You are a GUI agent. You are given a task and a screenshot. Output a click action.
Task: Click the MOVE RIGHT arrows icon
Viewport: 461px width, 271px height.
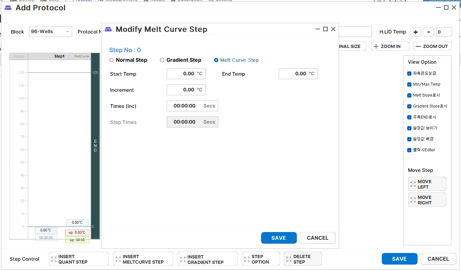(413, 200)
